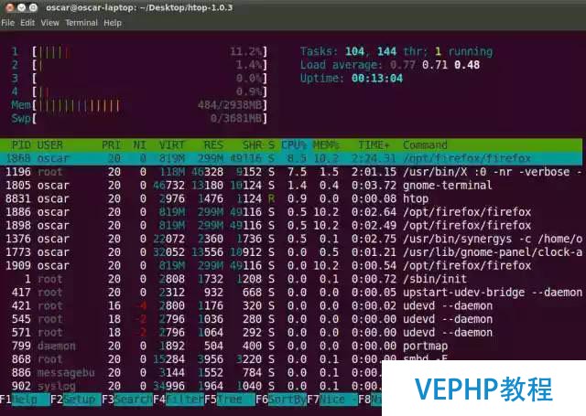Click the Load average line
The image size is (586, 416).
pyautogui.click(x=390, y=65)
